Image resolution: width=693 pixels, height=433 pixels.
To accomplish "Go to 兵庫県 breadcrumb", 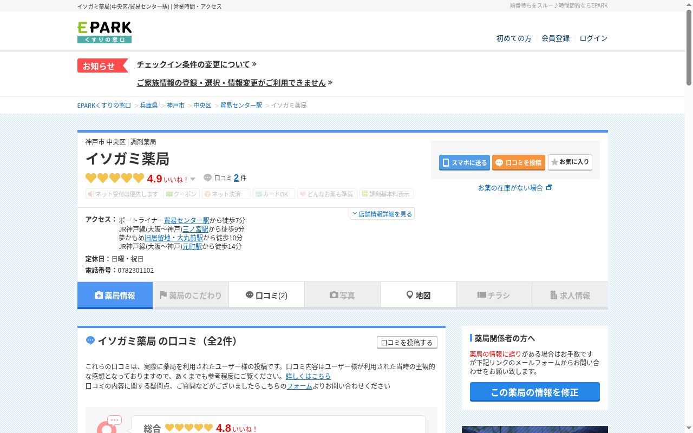I will click(x=149, y=106).
